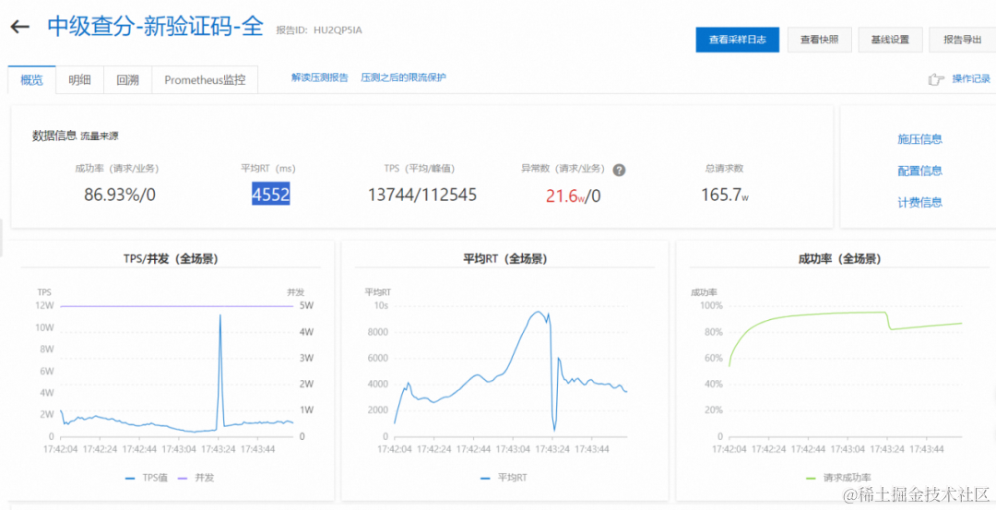Click the 总请求数 label
Image resolution: width=996 pixels, height=510 pixels.
(x=724, y=169)
